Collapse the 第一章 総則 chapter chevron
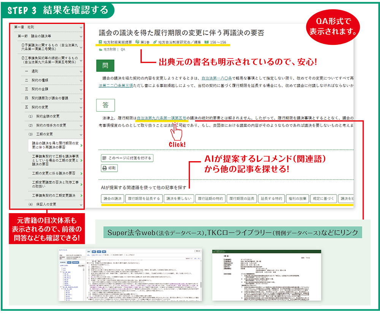This screenshot has width=380, height=315. [x=81, y=27]
